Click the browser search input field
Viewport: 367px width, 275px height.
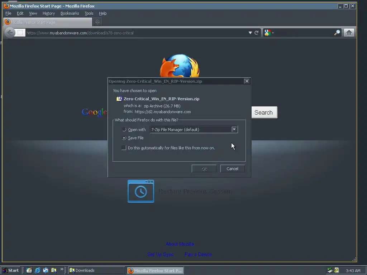coord(304,33)
